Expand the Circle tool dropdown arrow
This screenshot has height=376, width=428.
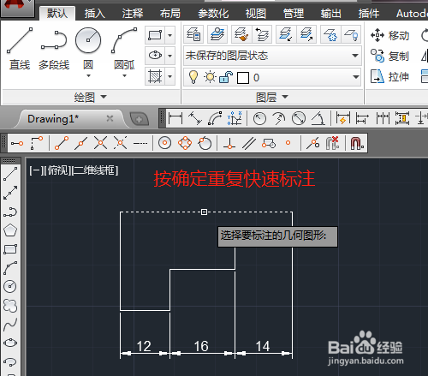[88, 76]
